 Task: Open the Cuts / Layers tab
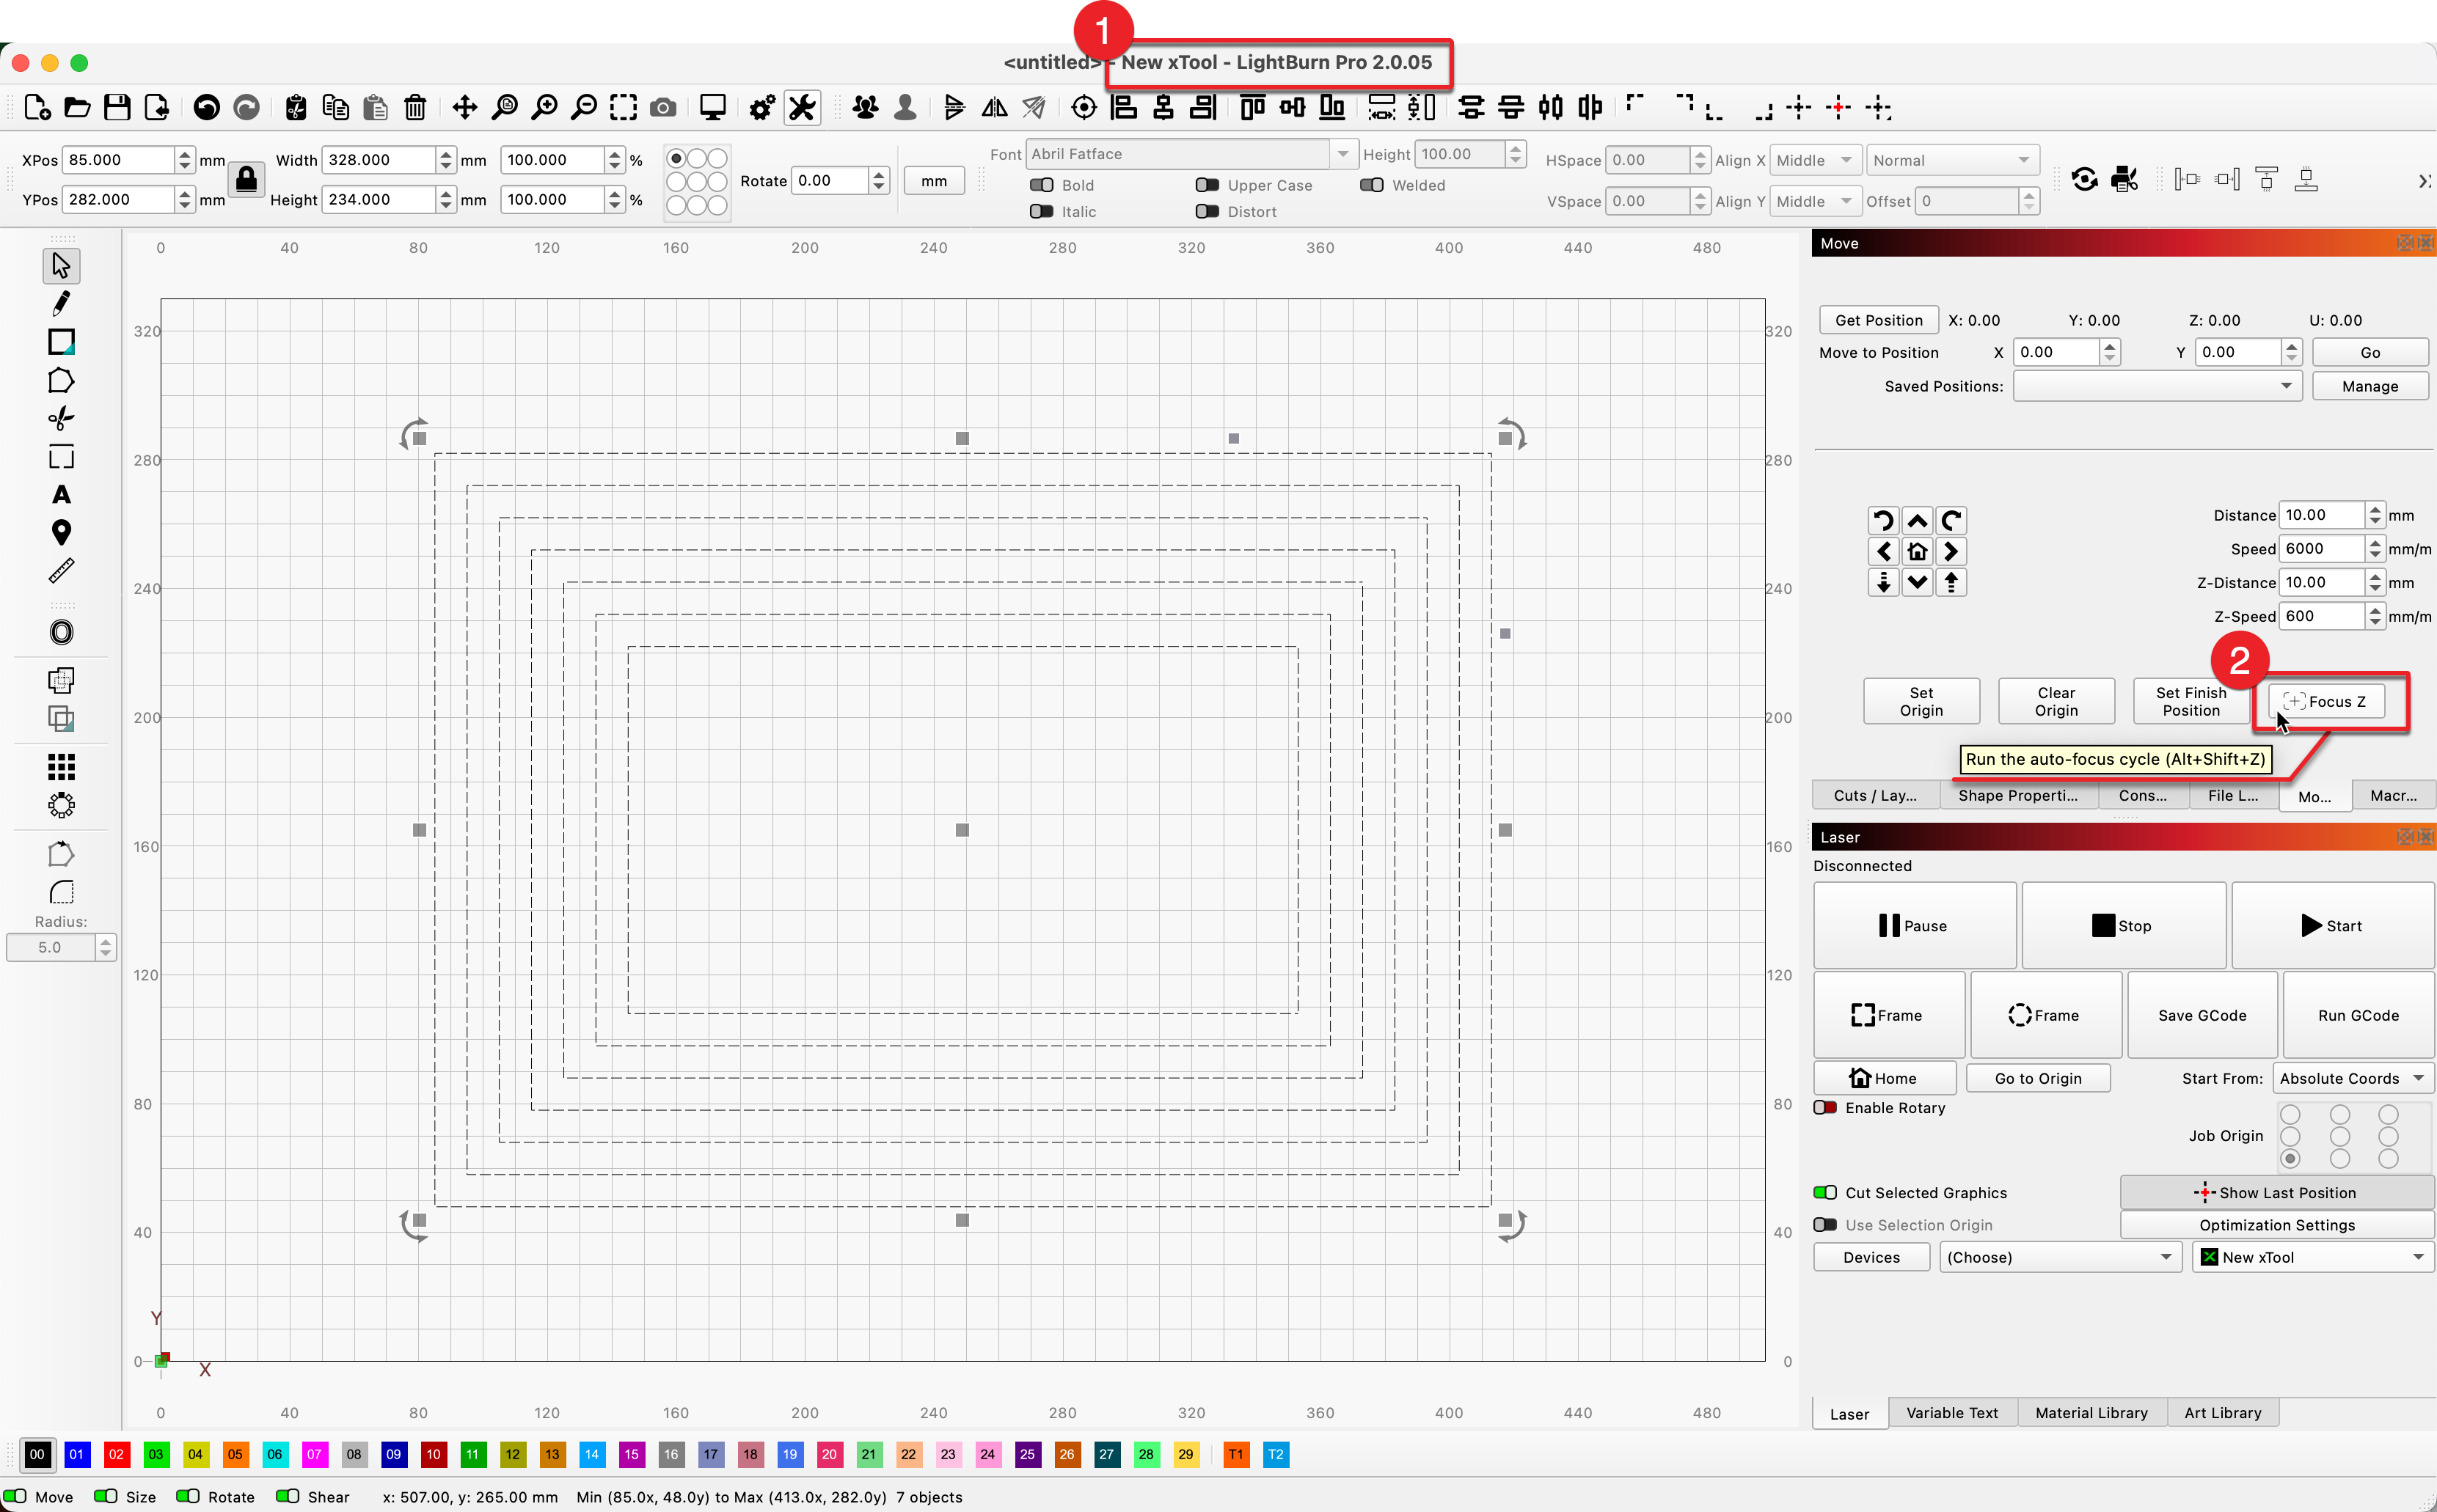pyautogui.click(x=1875, y=795)
